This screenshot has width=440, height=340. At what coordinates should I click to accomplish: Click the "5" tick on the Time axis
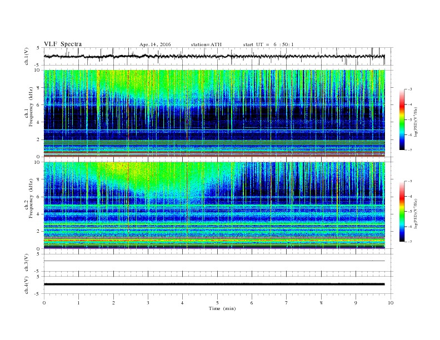217,303
